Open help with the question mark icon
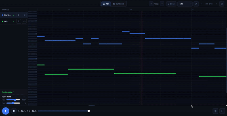 tap(222, 4)
